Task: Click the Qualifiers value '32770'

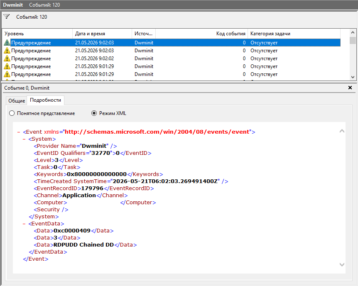Action: 101,153
